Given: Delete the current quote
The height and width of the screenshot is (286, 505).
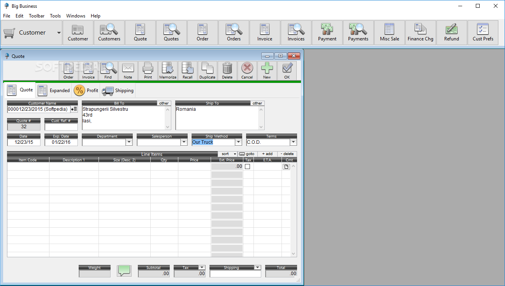Looking at the screenshot, I should (227, 71).
